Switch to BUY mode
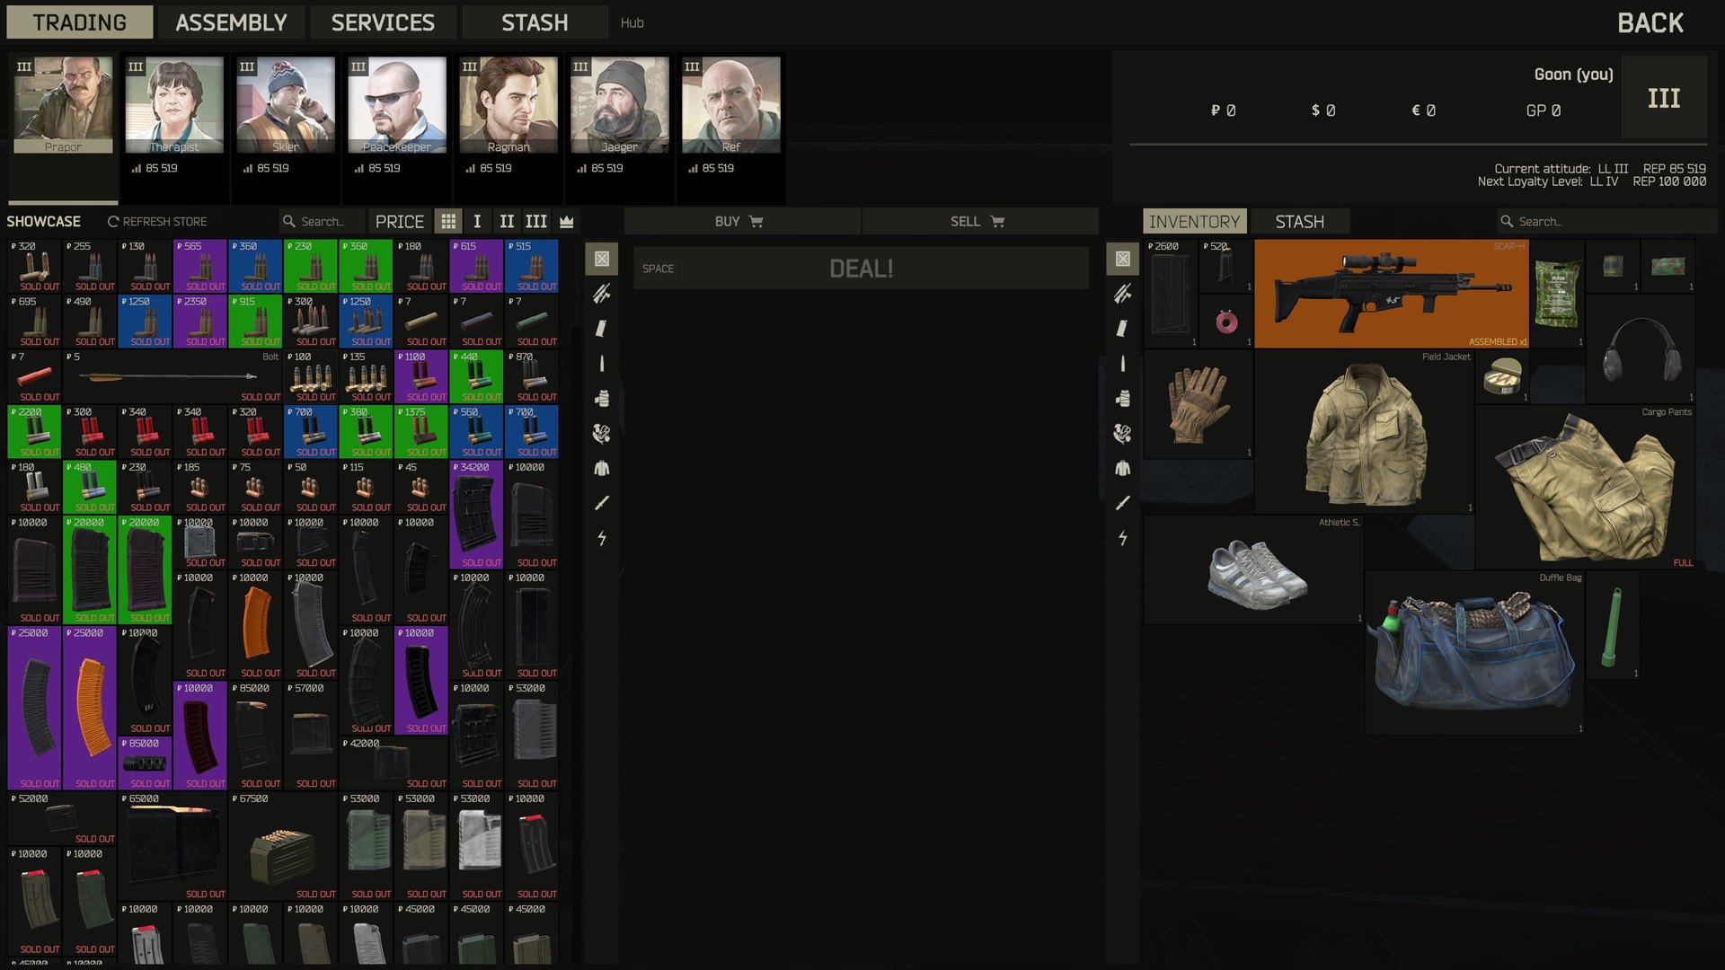This screenshot has width=1725, height=970. [x=742, y=222]
